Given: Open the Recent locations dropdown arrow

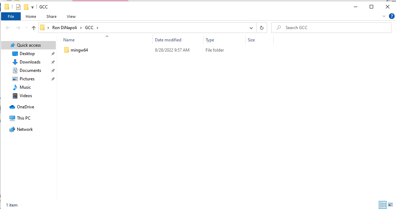Looking at the screenshot, I should click(26, 28).
